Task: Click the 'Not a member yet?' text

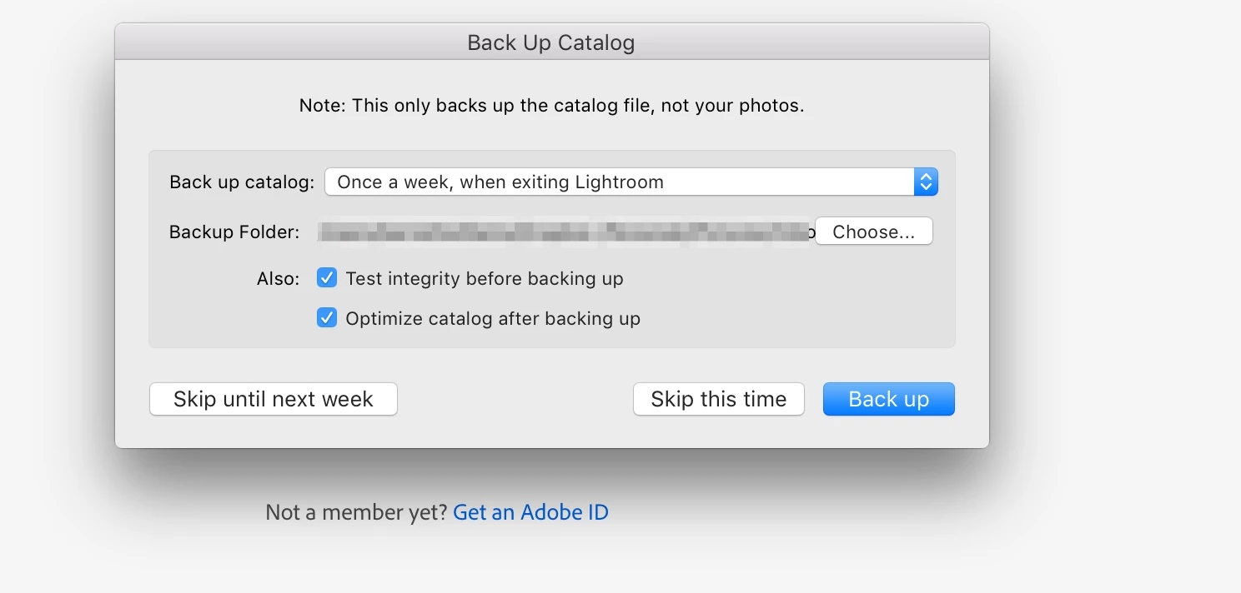Action: coord(356,512)
